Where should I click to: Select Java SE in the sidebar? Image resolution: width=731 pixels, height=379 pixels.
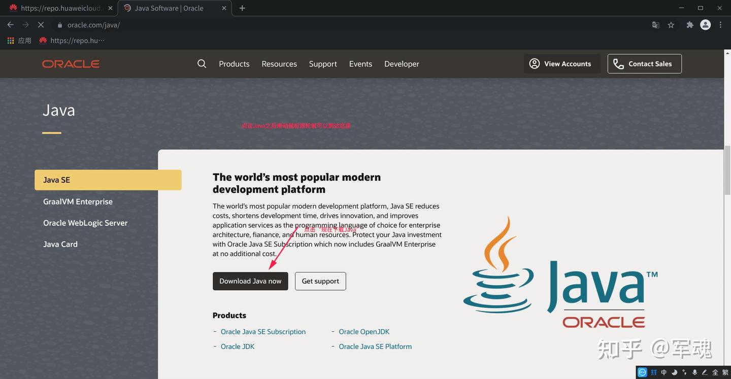click(108, 180)
